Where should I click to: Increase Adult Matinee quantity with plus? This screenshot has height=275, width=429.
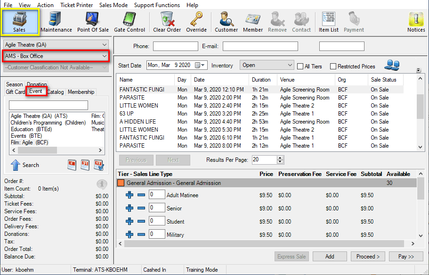tap(130, 195)
